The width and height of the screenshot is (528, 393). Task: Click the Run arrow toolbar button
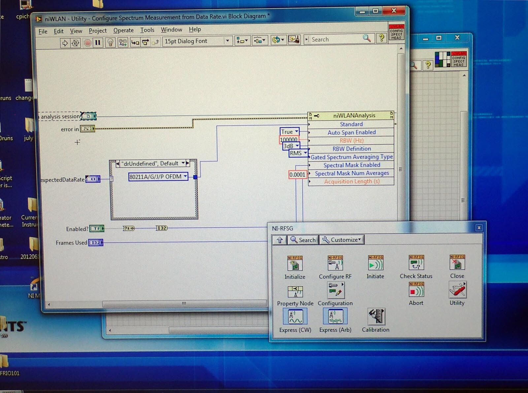pyautogui.click(x=65, y=43)
